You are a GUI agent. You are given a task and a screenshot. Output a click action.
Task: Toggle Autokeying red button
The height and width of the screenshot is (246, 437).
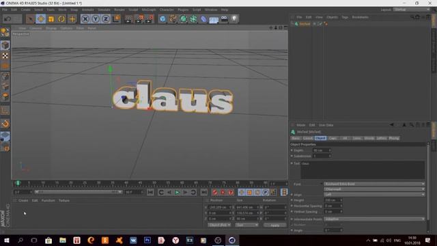[223, 192]
